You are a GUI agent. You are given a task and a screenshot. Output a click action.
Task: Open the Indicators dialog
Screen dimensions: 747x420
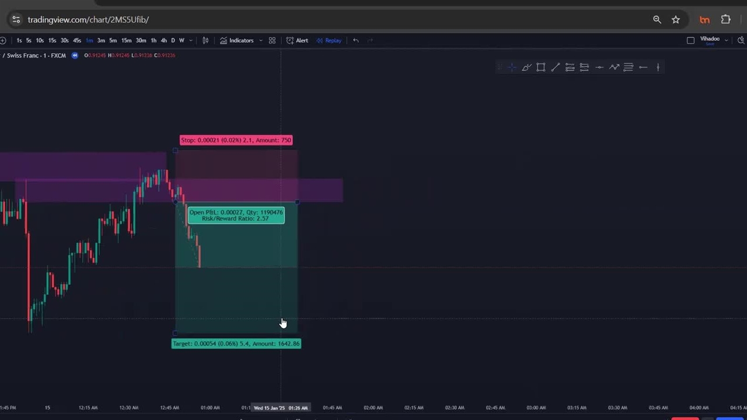coord(237,41)
